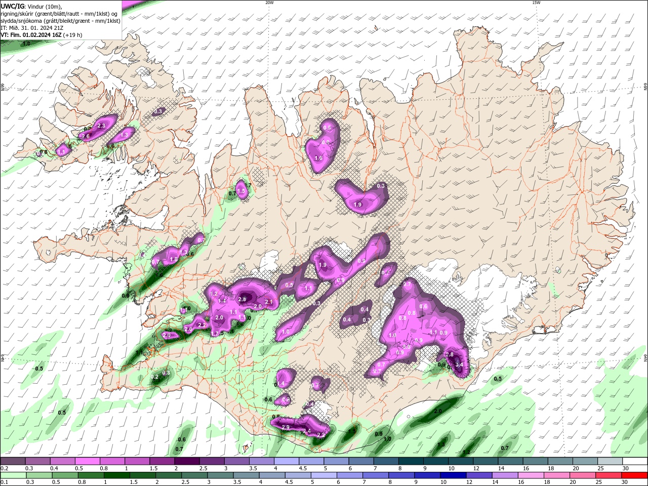Click the "2.4" value on the map
This screenshot has height=486, width=648.
[306, 431]
